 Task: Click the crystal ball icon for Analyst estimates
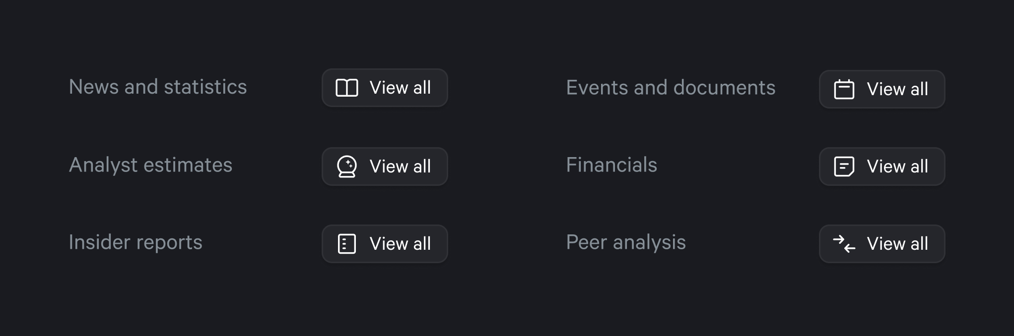point(347,167)
